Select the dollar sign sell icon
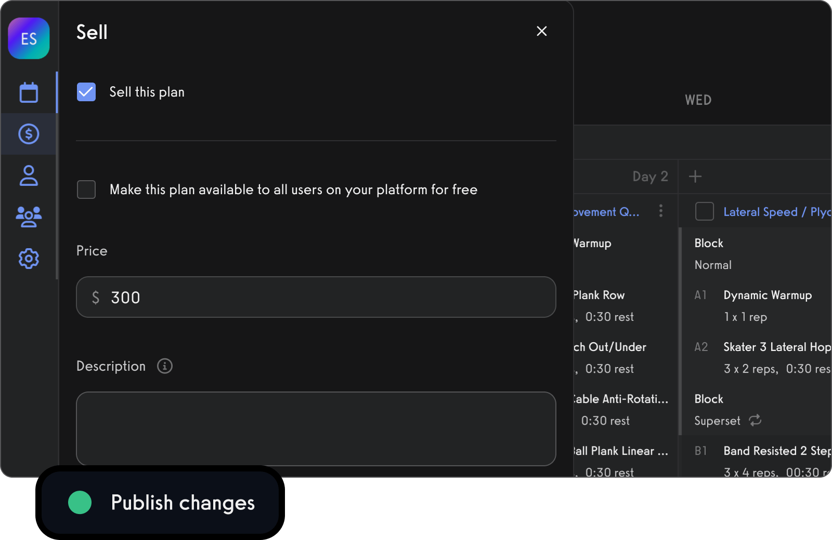This screenshot has height=540, width=832. pyautogui.click(x=29, y=134)
